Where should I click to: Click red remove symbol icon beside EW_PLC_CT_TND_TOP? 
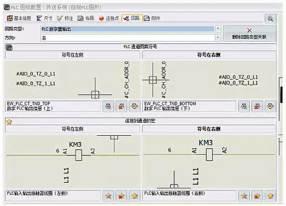121,106
